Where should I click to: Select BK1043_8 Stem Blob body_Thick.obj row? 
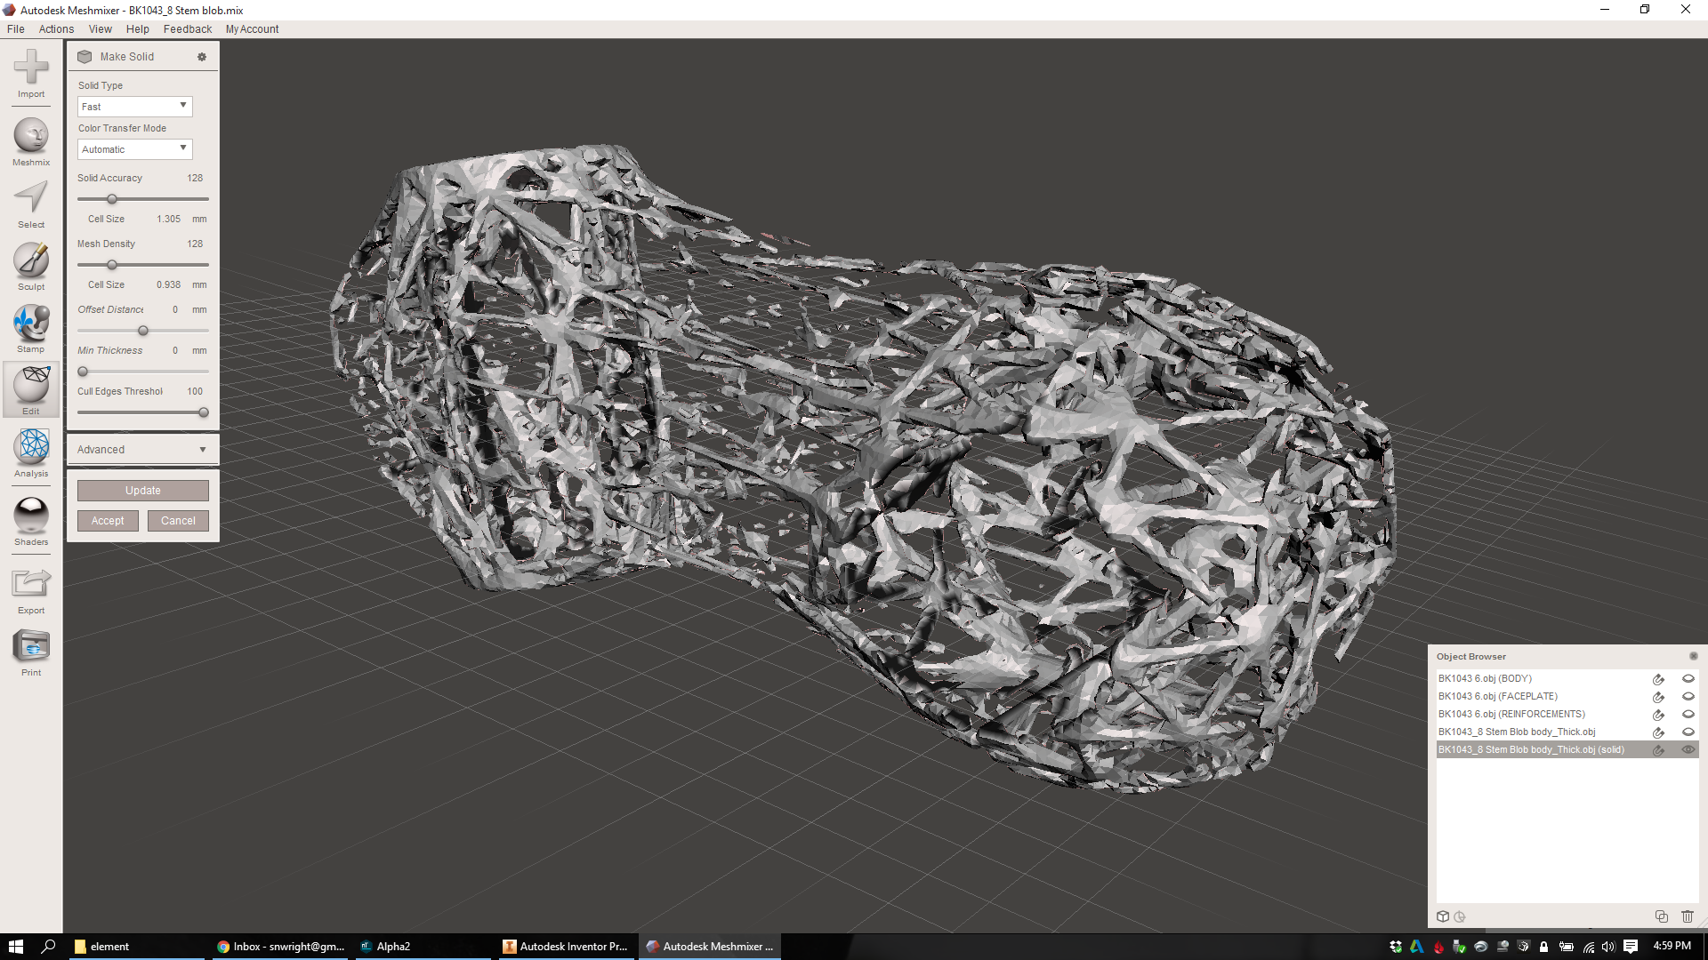click(x=1567, y=732)
